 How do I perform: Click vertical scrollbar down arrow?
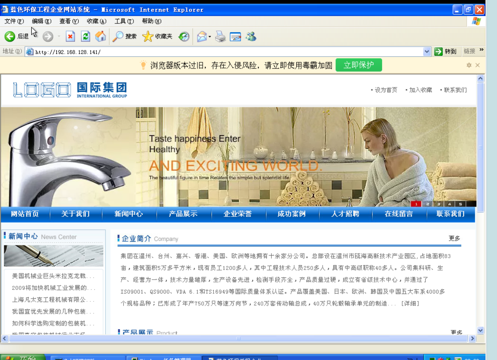click(x=481, y=330)
